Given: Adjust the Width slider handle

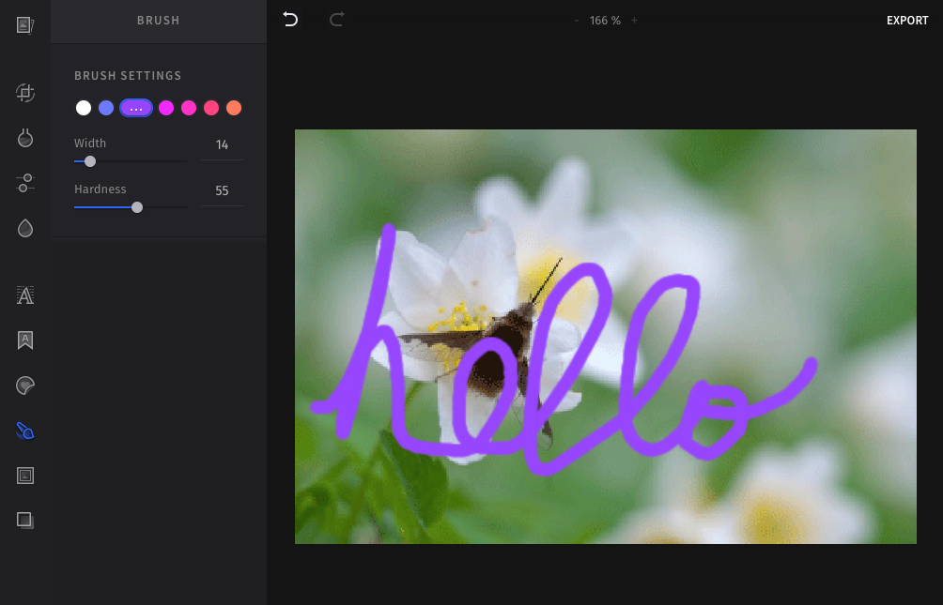Looking at the screenshot, I should (x=89, y=161).
